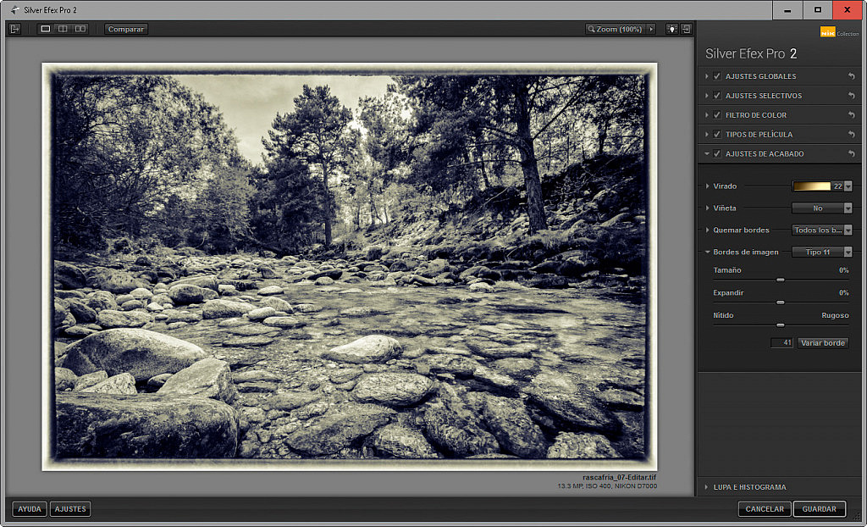Select the side-by-side preview mode icon
The width and height of the screenshot is (867, 527).
pos(79,28)
